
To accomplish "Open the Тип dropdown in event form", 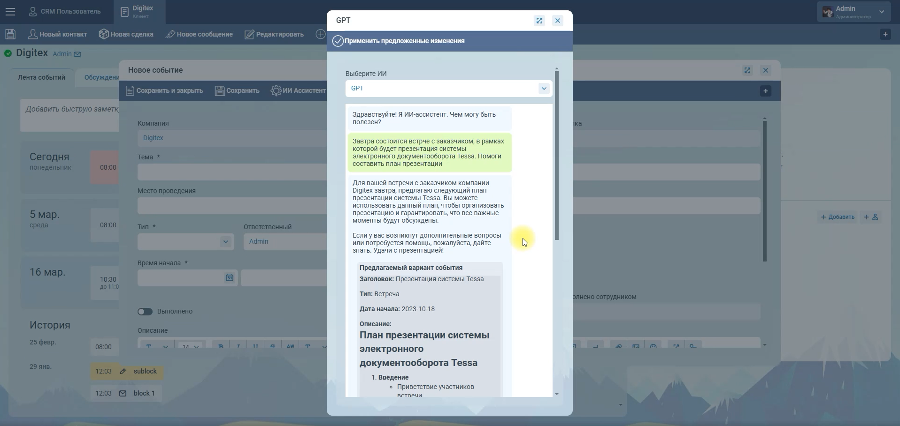I will coord(225,242).
